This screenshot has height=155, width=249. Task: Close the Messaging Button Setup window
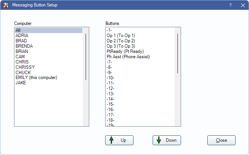243,5
